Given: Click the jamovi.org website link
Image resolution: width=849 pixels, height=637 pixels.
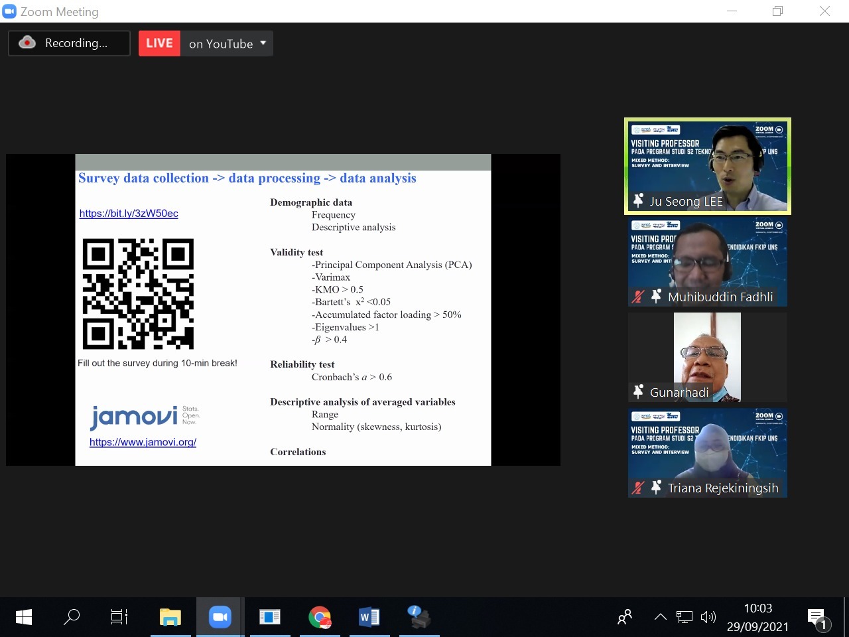Looking at the screenshot, I should (x=143, y=442).
